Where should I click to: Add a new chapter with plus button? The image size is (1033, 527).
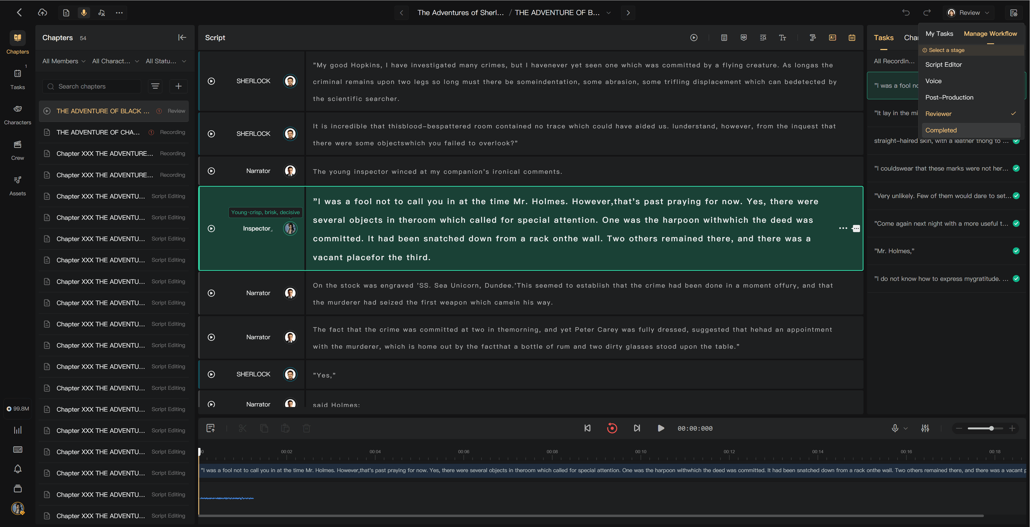pyautogui.click(x=178, y=86)
